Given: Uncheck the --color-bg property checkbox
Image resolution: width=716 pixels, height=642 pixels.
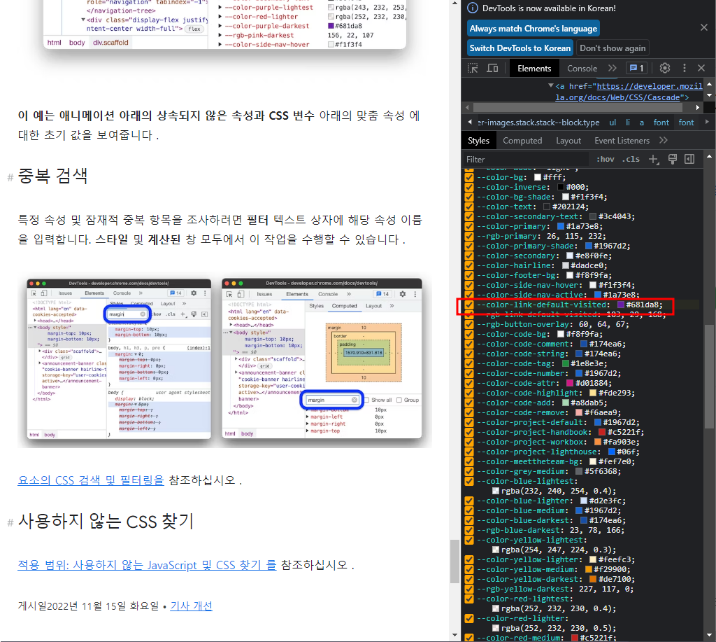Looking at the screenshot, I should pyautogui.click(x=469, y=177).
